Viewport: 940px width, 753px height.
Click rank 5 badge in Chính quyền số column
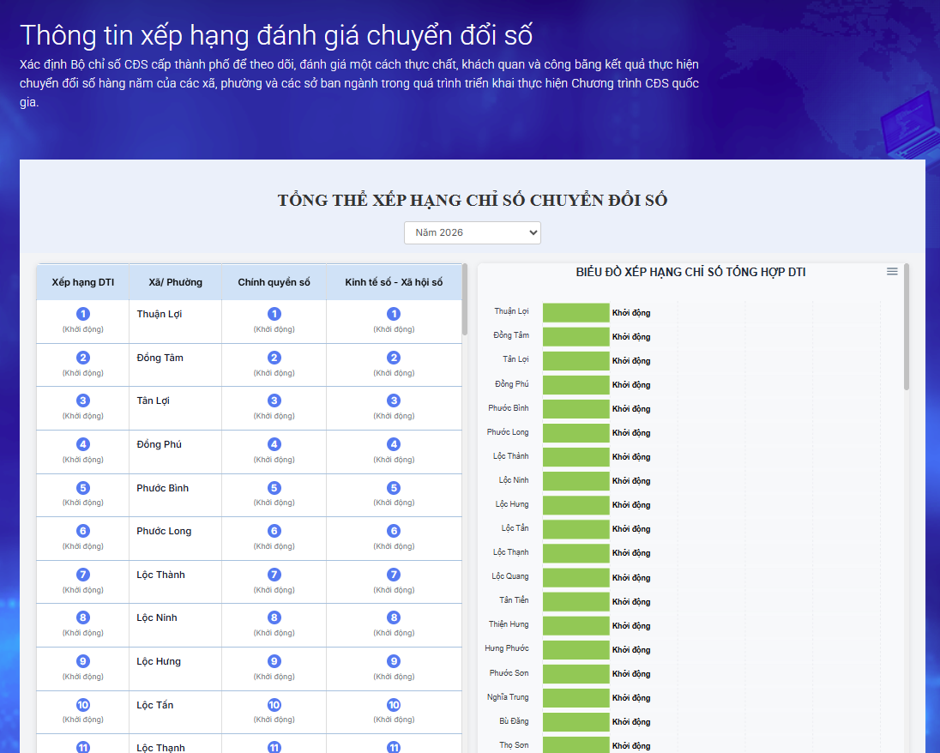coord(274,488)
